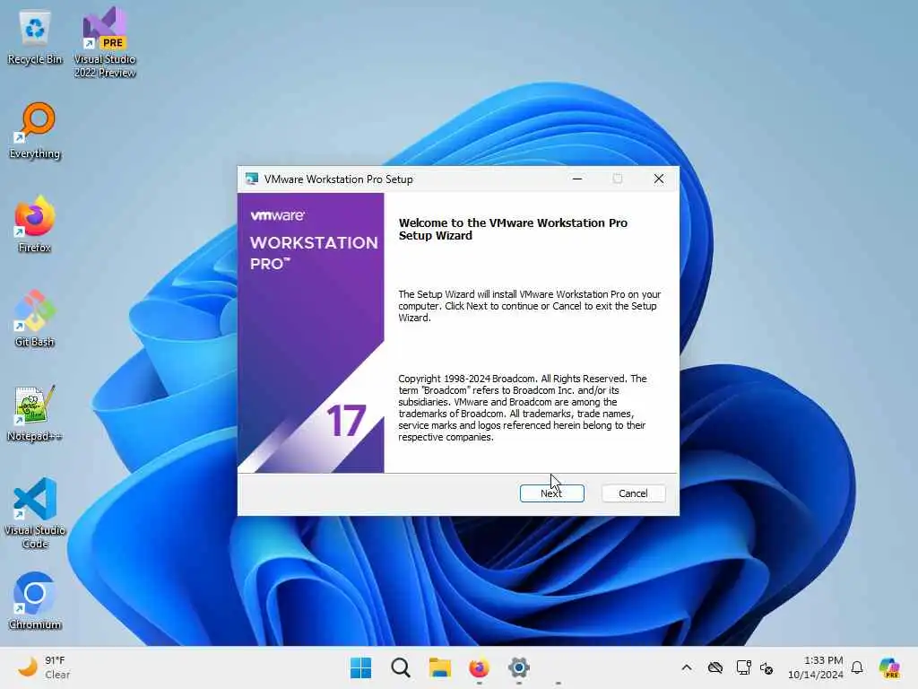Image resolution: width=918 pixels, height=689 pixels.
Task: Minimize the VMware Workstation Pro Setup window
Action: point(577,179)
